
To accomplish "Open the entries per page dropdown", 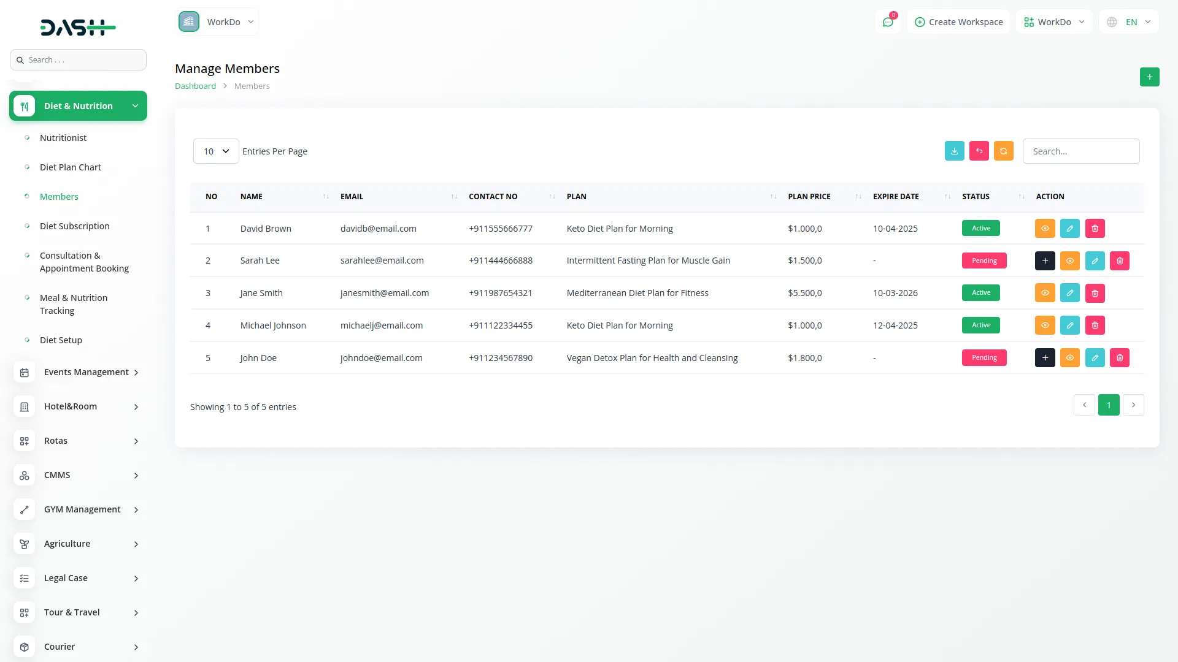I will (216, 151).
